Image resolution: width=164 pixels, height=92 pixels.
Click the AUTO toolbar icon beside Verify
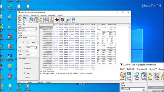coord(51,20)
